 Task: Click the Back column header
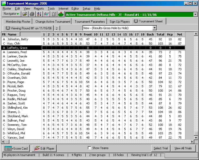(150, 34)
